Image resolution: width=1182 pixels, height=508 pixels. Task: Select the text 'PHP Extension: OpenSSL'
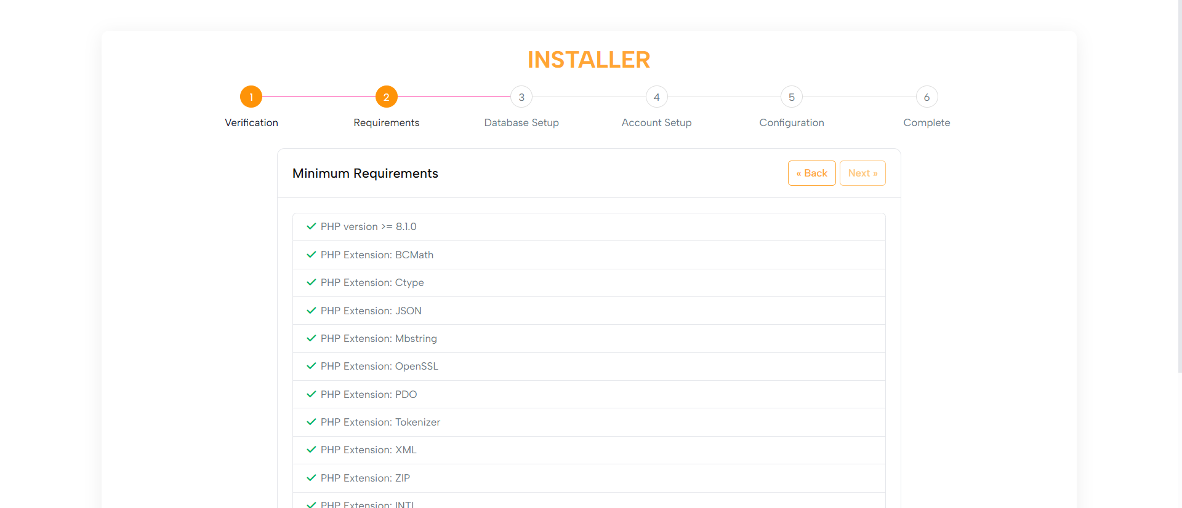[379, 366]
